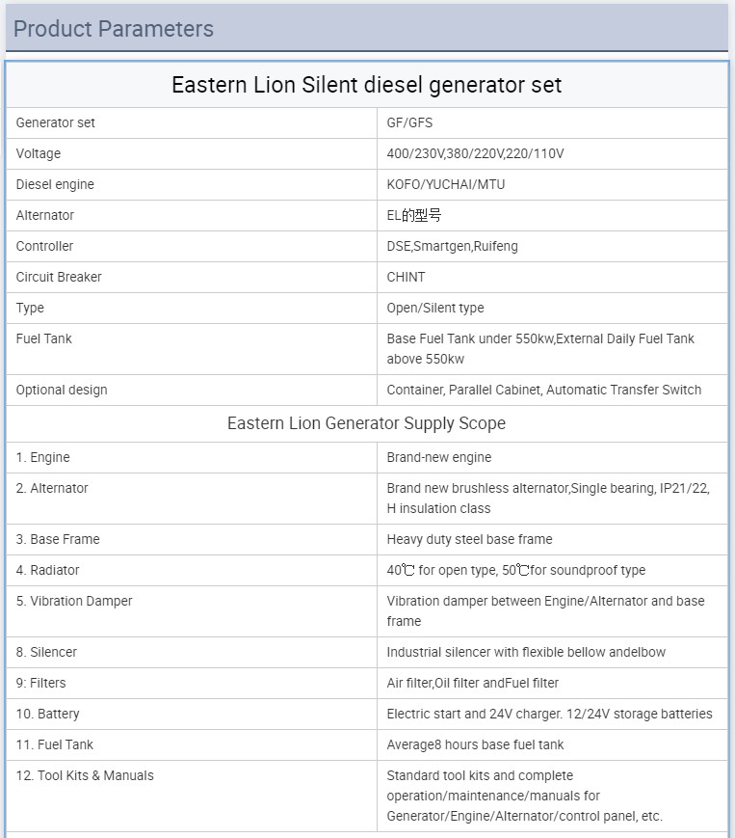Click the 3. Base Frame label
This screenshot has width=735, height=838.
point(58,539)
